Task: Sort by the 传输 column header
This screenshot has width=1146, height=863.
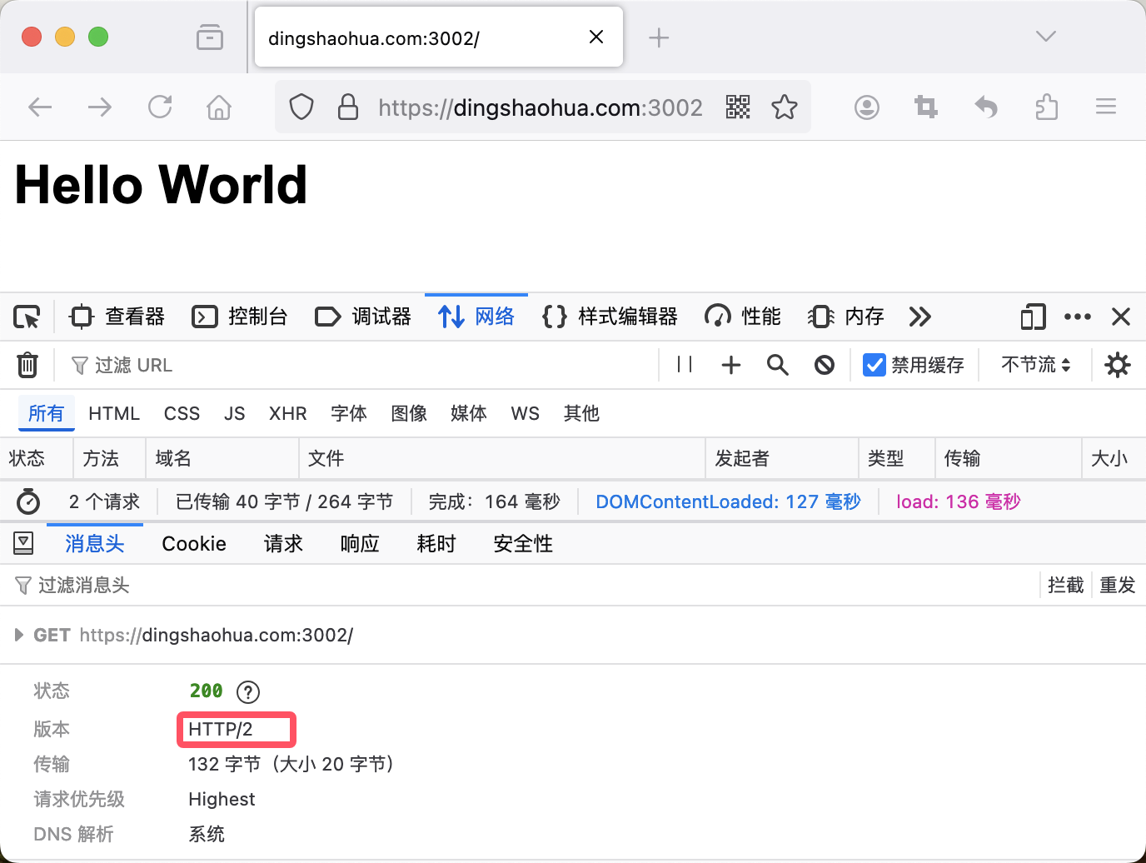Action: [1009, 458]
